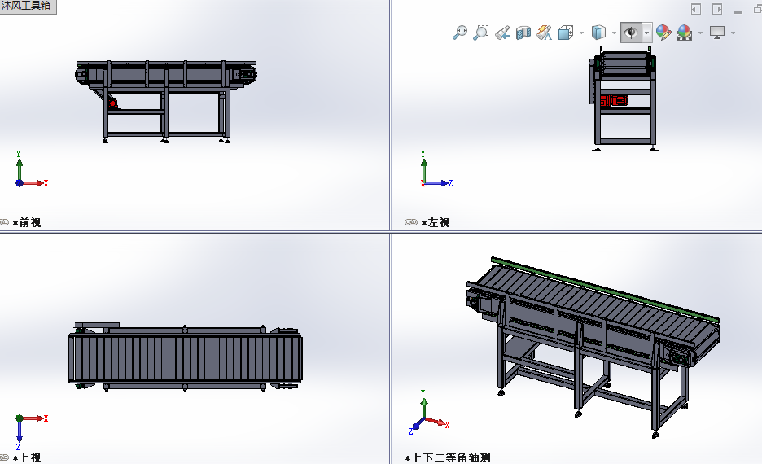Click the Edit Appearance color ball icon
The image size is (762, 464).
tap(663, 33)
